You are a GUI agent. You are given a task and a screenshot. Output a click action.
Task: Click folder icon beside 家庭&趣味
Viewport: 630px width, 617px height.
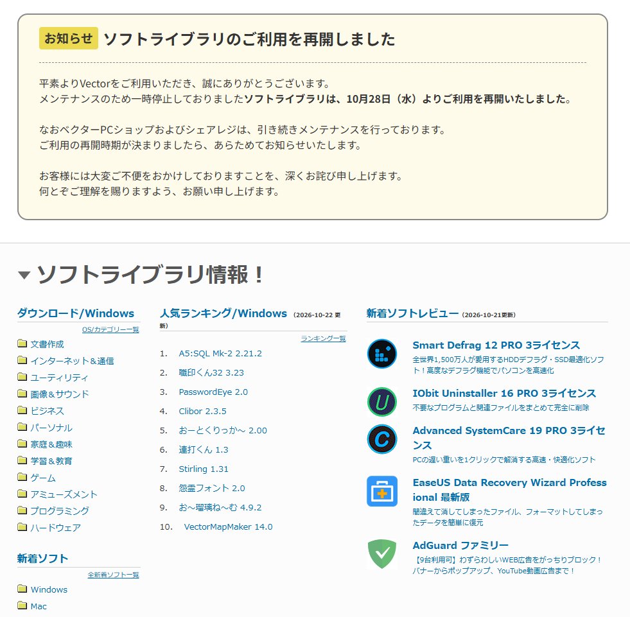tap(22, 444)
